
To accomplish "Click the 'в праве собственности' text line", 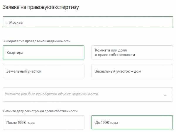I will pos(115,55).
